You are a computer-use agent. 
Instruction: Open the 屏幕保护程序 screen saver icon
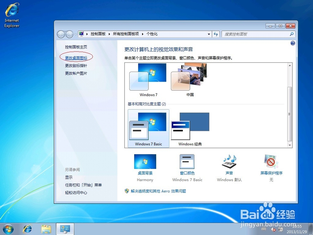[271, 162]
